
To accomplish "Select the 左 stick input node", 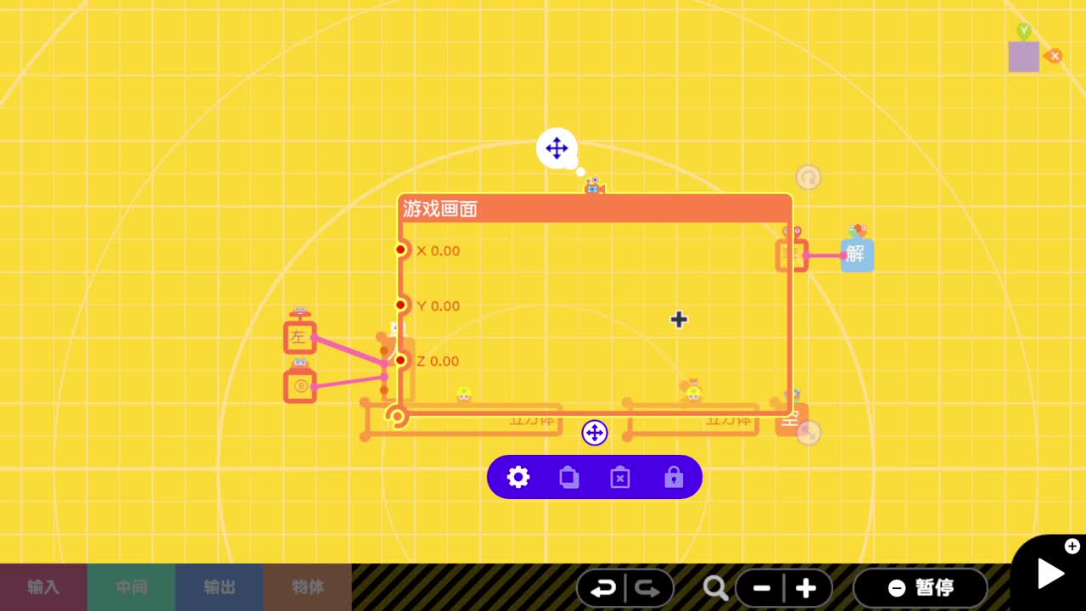I will coord(299,337).
